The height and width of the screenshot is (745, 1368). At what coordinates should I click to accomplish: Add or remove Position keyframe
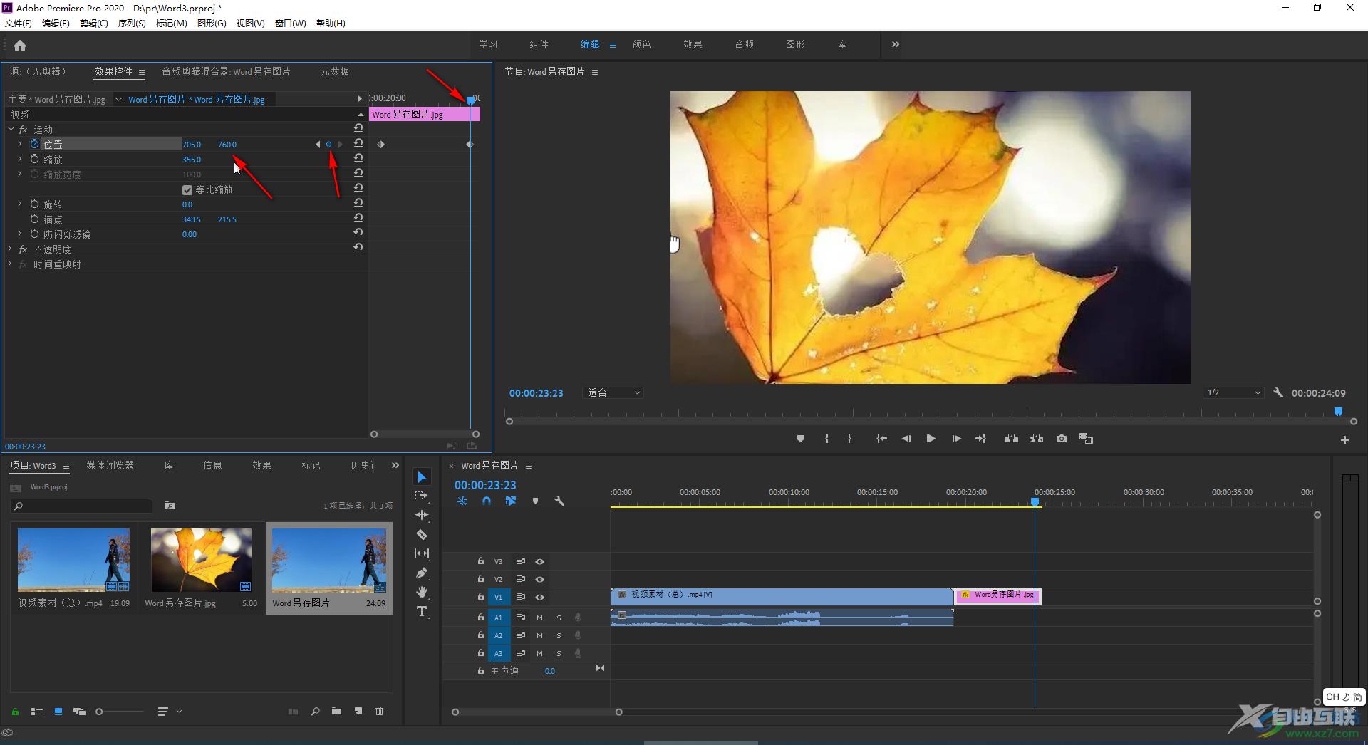(x=328, y=145)
